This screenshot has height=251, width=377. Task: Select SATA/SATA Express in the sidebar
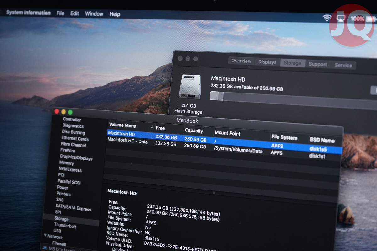73,207
